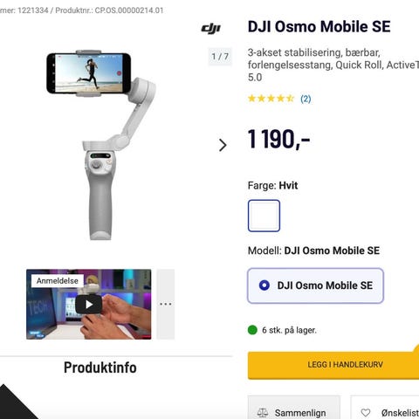Click the black corner triangle badge

click(x=13, y=404)
